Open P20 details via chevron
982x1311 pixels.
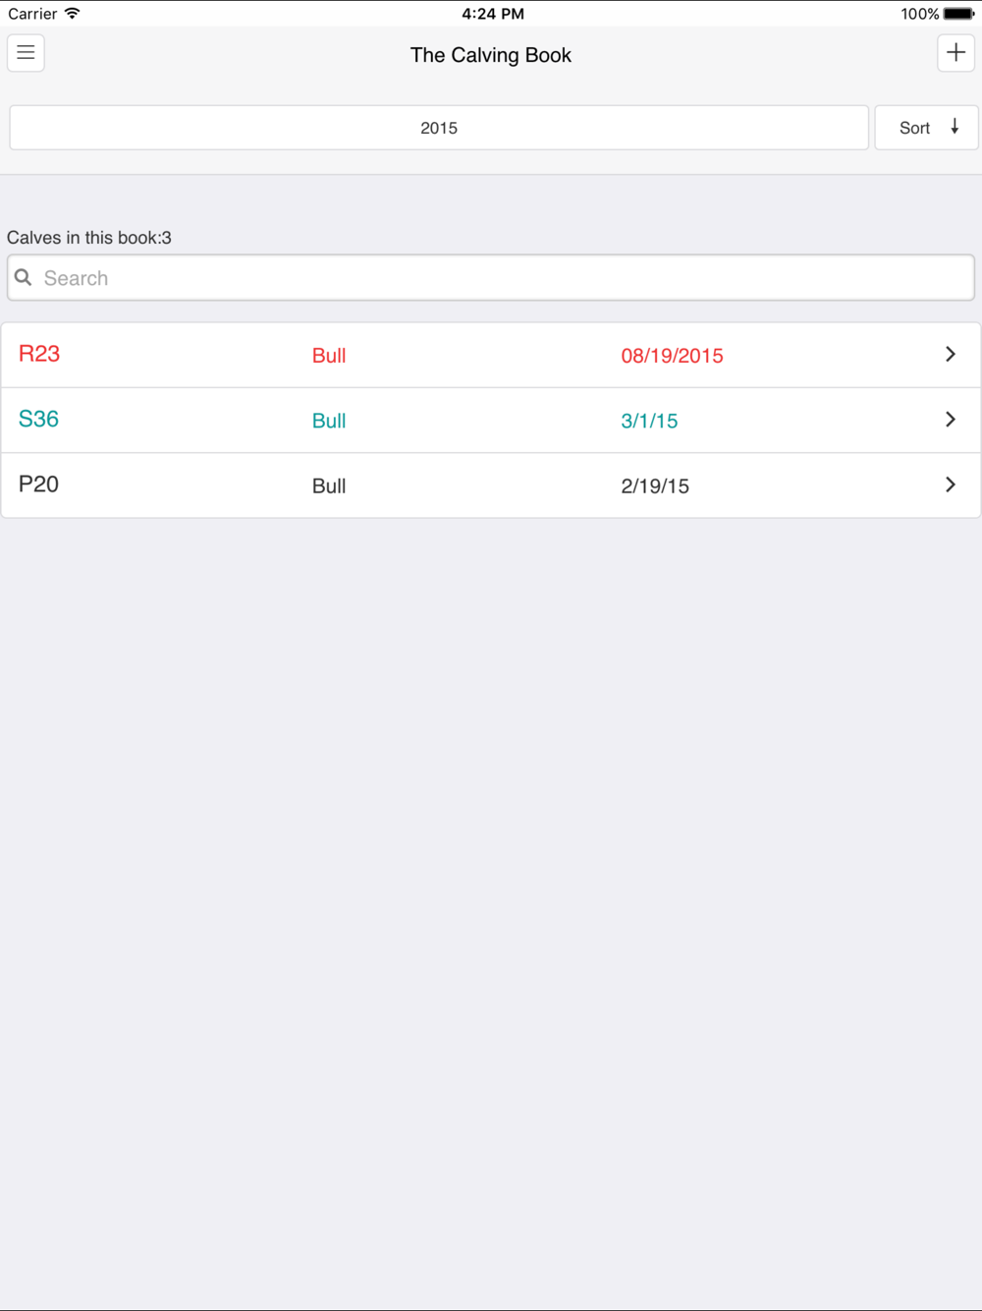point(951,484)
